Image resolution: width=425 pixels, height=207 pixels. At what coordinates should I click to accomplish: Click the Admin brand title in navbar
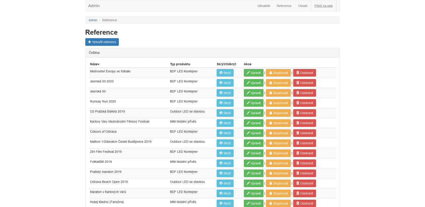coord(94,6)
